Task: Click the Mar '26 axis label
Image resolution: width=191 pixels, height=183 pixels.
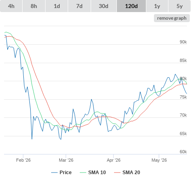Action: 66,160
